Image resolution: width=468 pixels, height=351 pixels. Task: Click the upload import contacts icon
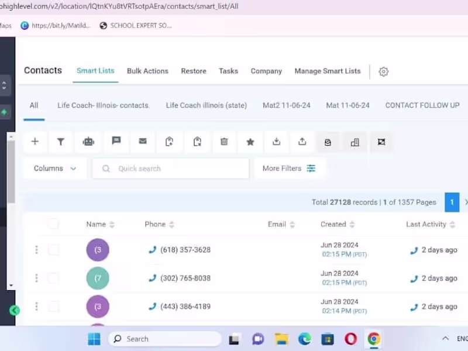[x=302, y=142]
